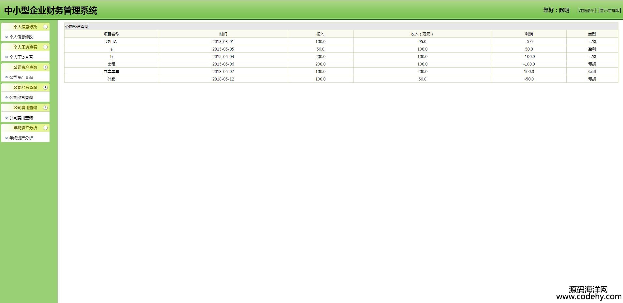Click profit value -50.0
623x303 pixels.
[529, 79]
